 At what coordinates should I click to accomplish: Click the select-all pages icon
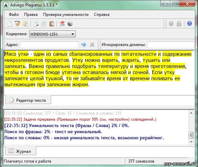click(x=26, y=24)
